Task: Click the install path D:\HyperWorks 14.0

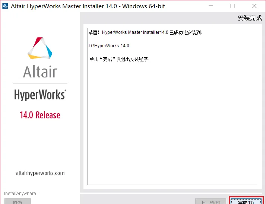Action: [109, 46]
